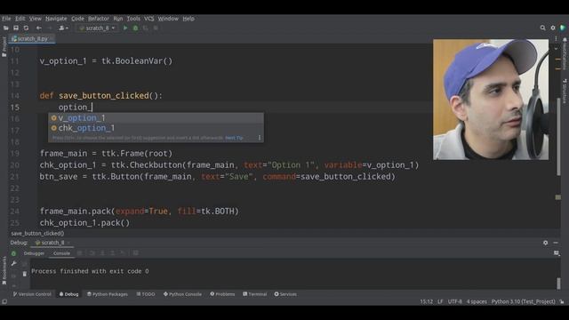This screenshot has height=320, width=569.
Task: Open the Run menu
Action: 118,19
